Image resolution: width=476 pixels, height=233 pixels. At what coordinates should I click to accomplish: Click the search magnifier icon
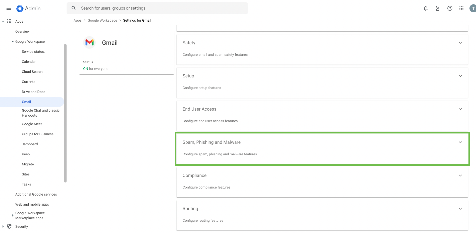pos(74,8)
